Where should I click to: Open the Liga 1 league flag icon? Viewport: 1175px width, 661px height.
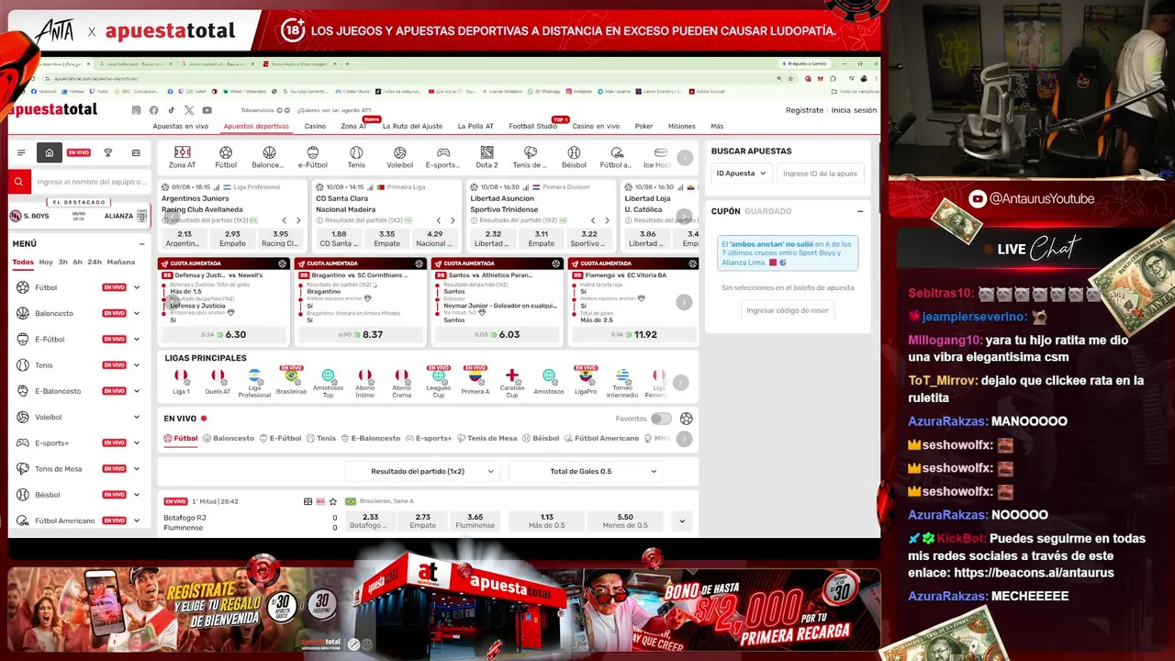point(181,375)
